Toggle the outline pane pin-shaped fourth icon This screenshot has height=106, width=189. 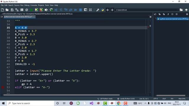[x=168, y=14]
